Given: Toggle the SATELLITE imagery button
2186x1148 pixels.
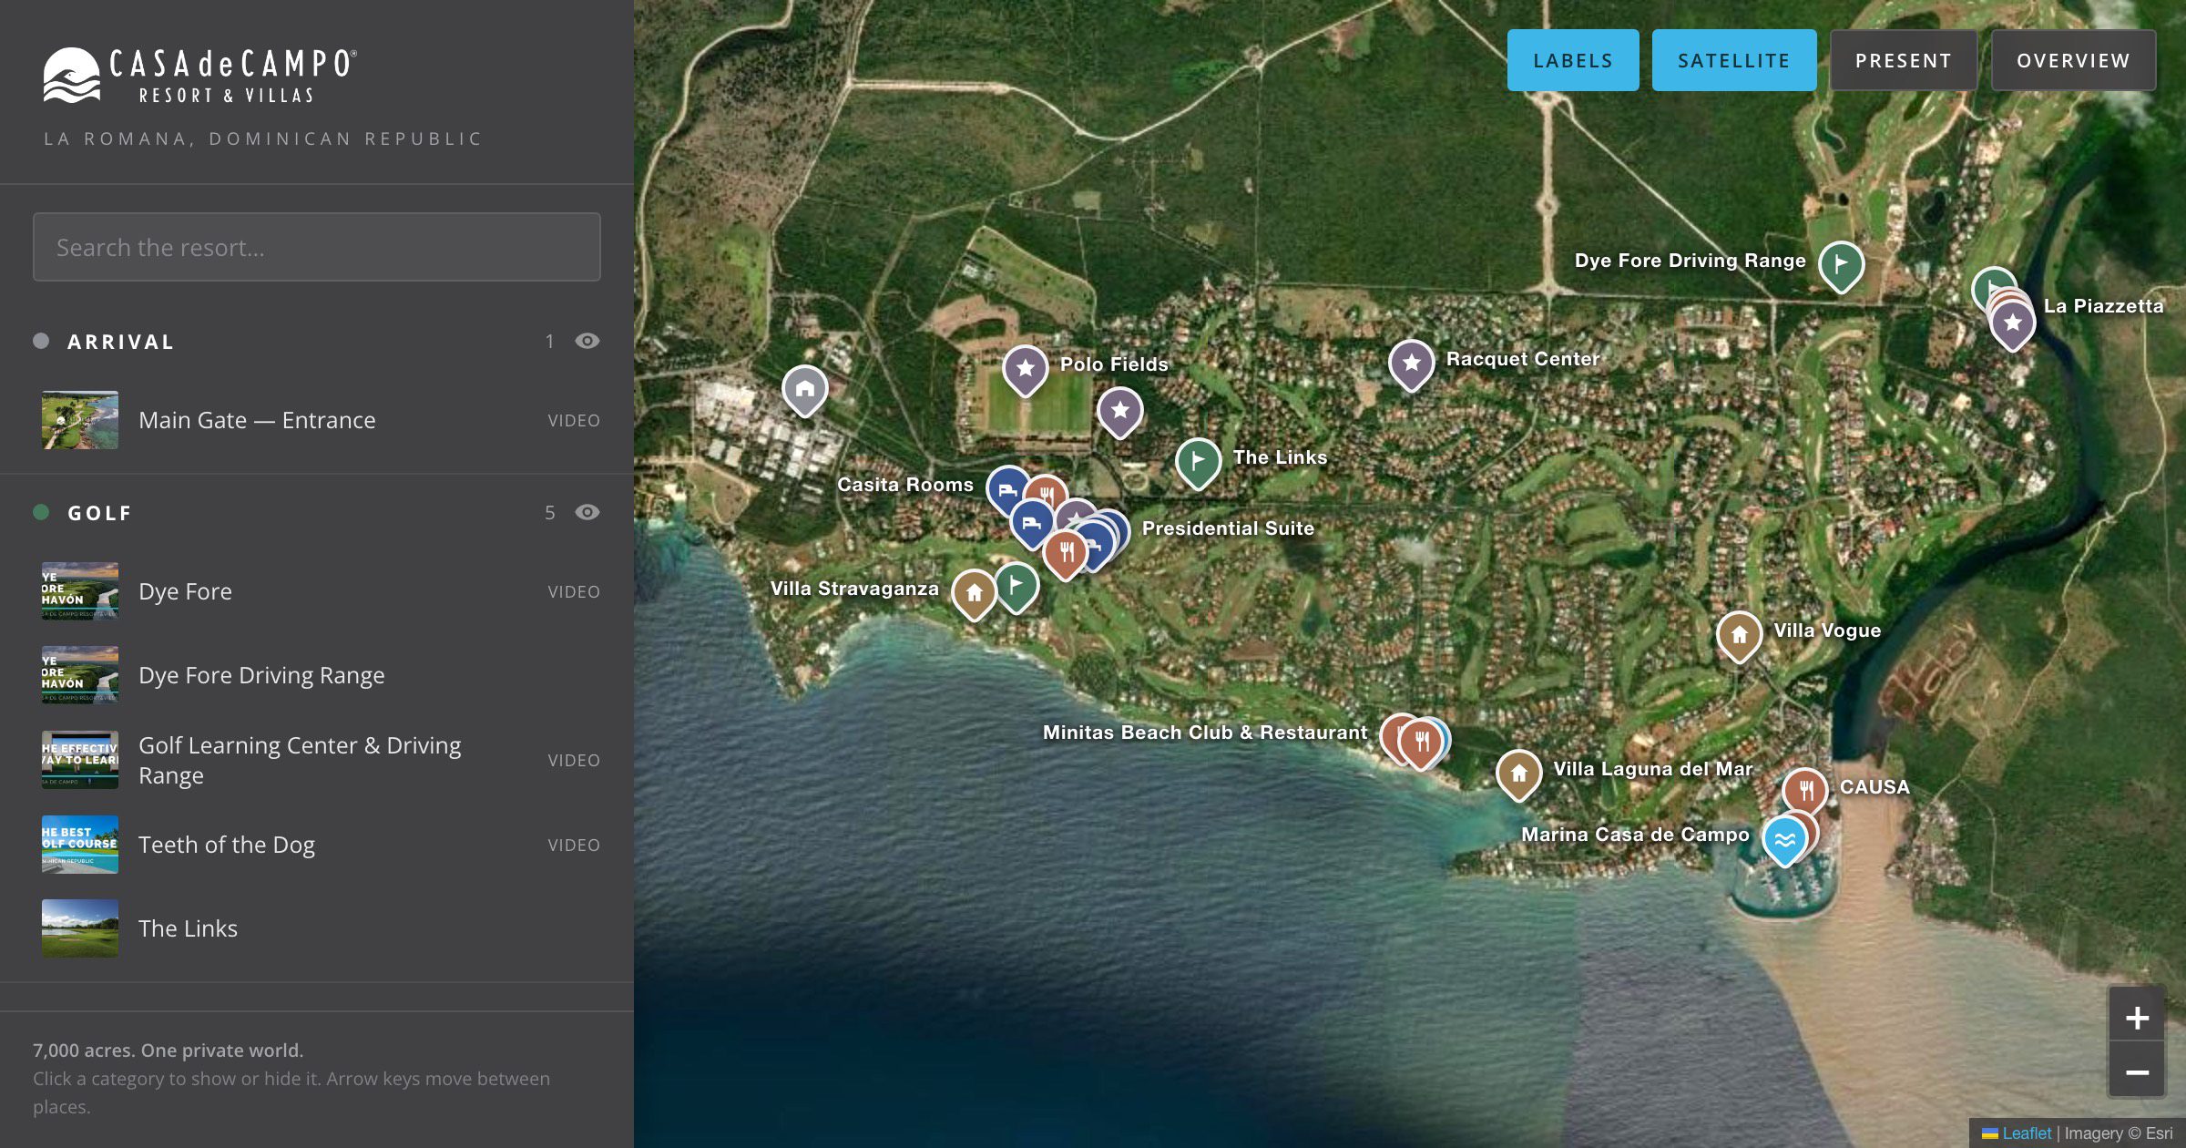Looking at the screenshot, I should [x=1734, y=60].
